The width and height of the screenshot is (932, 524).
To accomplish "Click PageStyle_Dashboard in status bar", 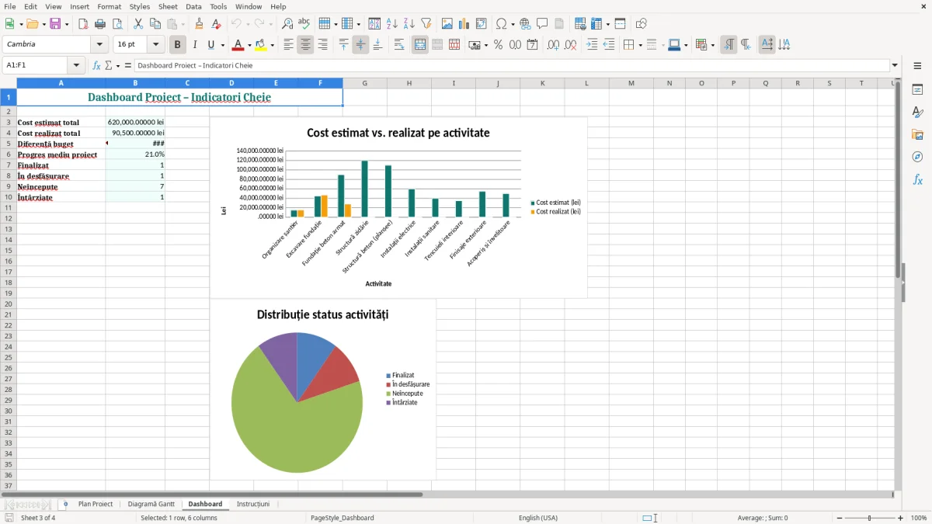I will pyautogui.click(x=342, y=518).
